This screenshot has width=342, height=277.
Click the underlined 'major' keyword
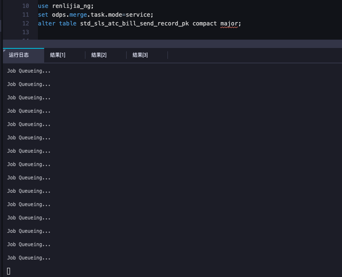(229, 24)
